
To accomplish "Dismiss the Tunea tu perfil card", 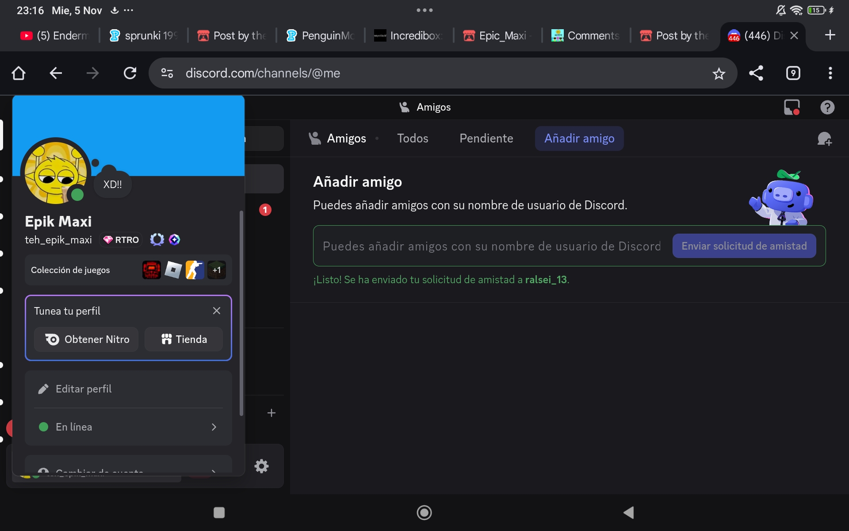I will pyautogui.click(x=216, y=311).
